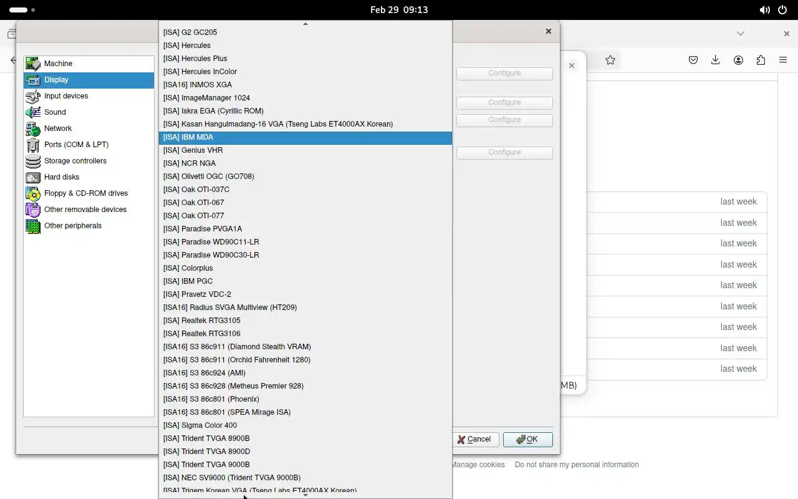Image resolution: width=798 pixels, height=499 pixels.
Task: Choose [ISA16] INMOS XGA
Action: (x=305, y=85)
